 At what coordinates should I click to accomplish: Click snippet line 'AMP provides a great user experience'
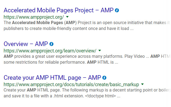coord(87,56)
